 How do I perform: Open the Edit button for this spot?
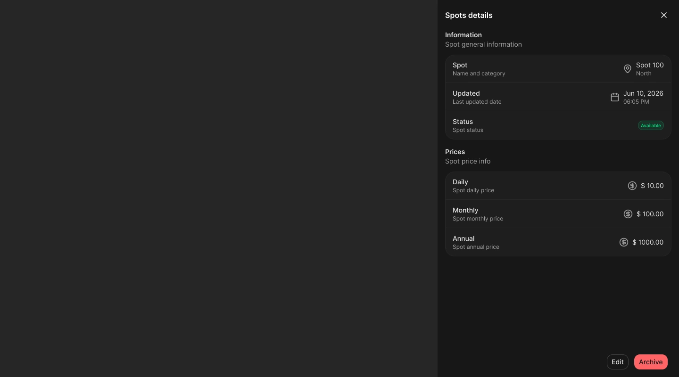(618, 362)
